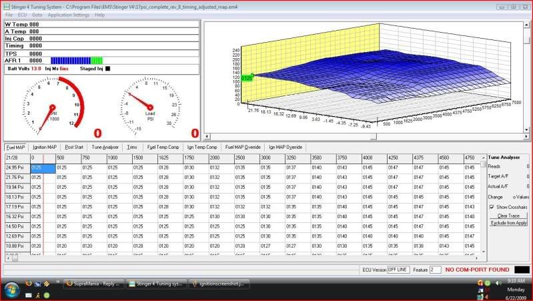The width and height of the screenshot is (533, 301).
Task: Click the Exclude from Apply button
Action: [x=508, y=223]
